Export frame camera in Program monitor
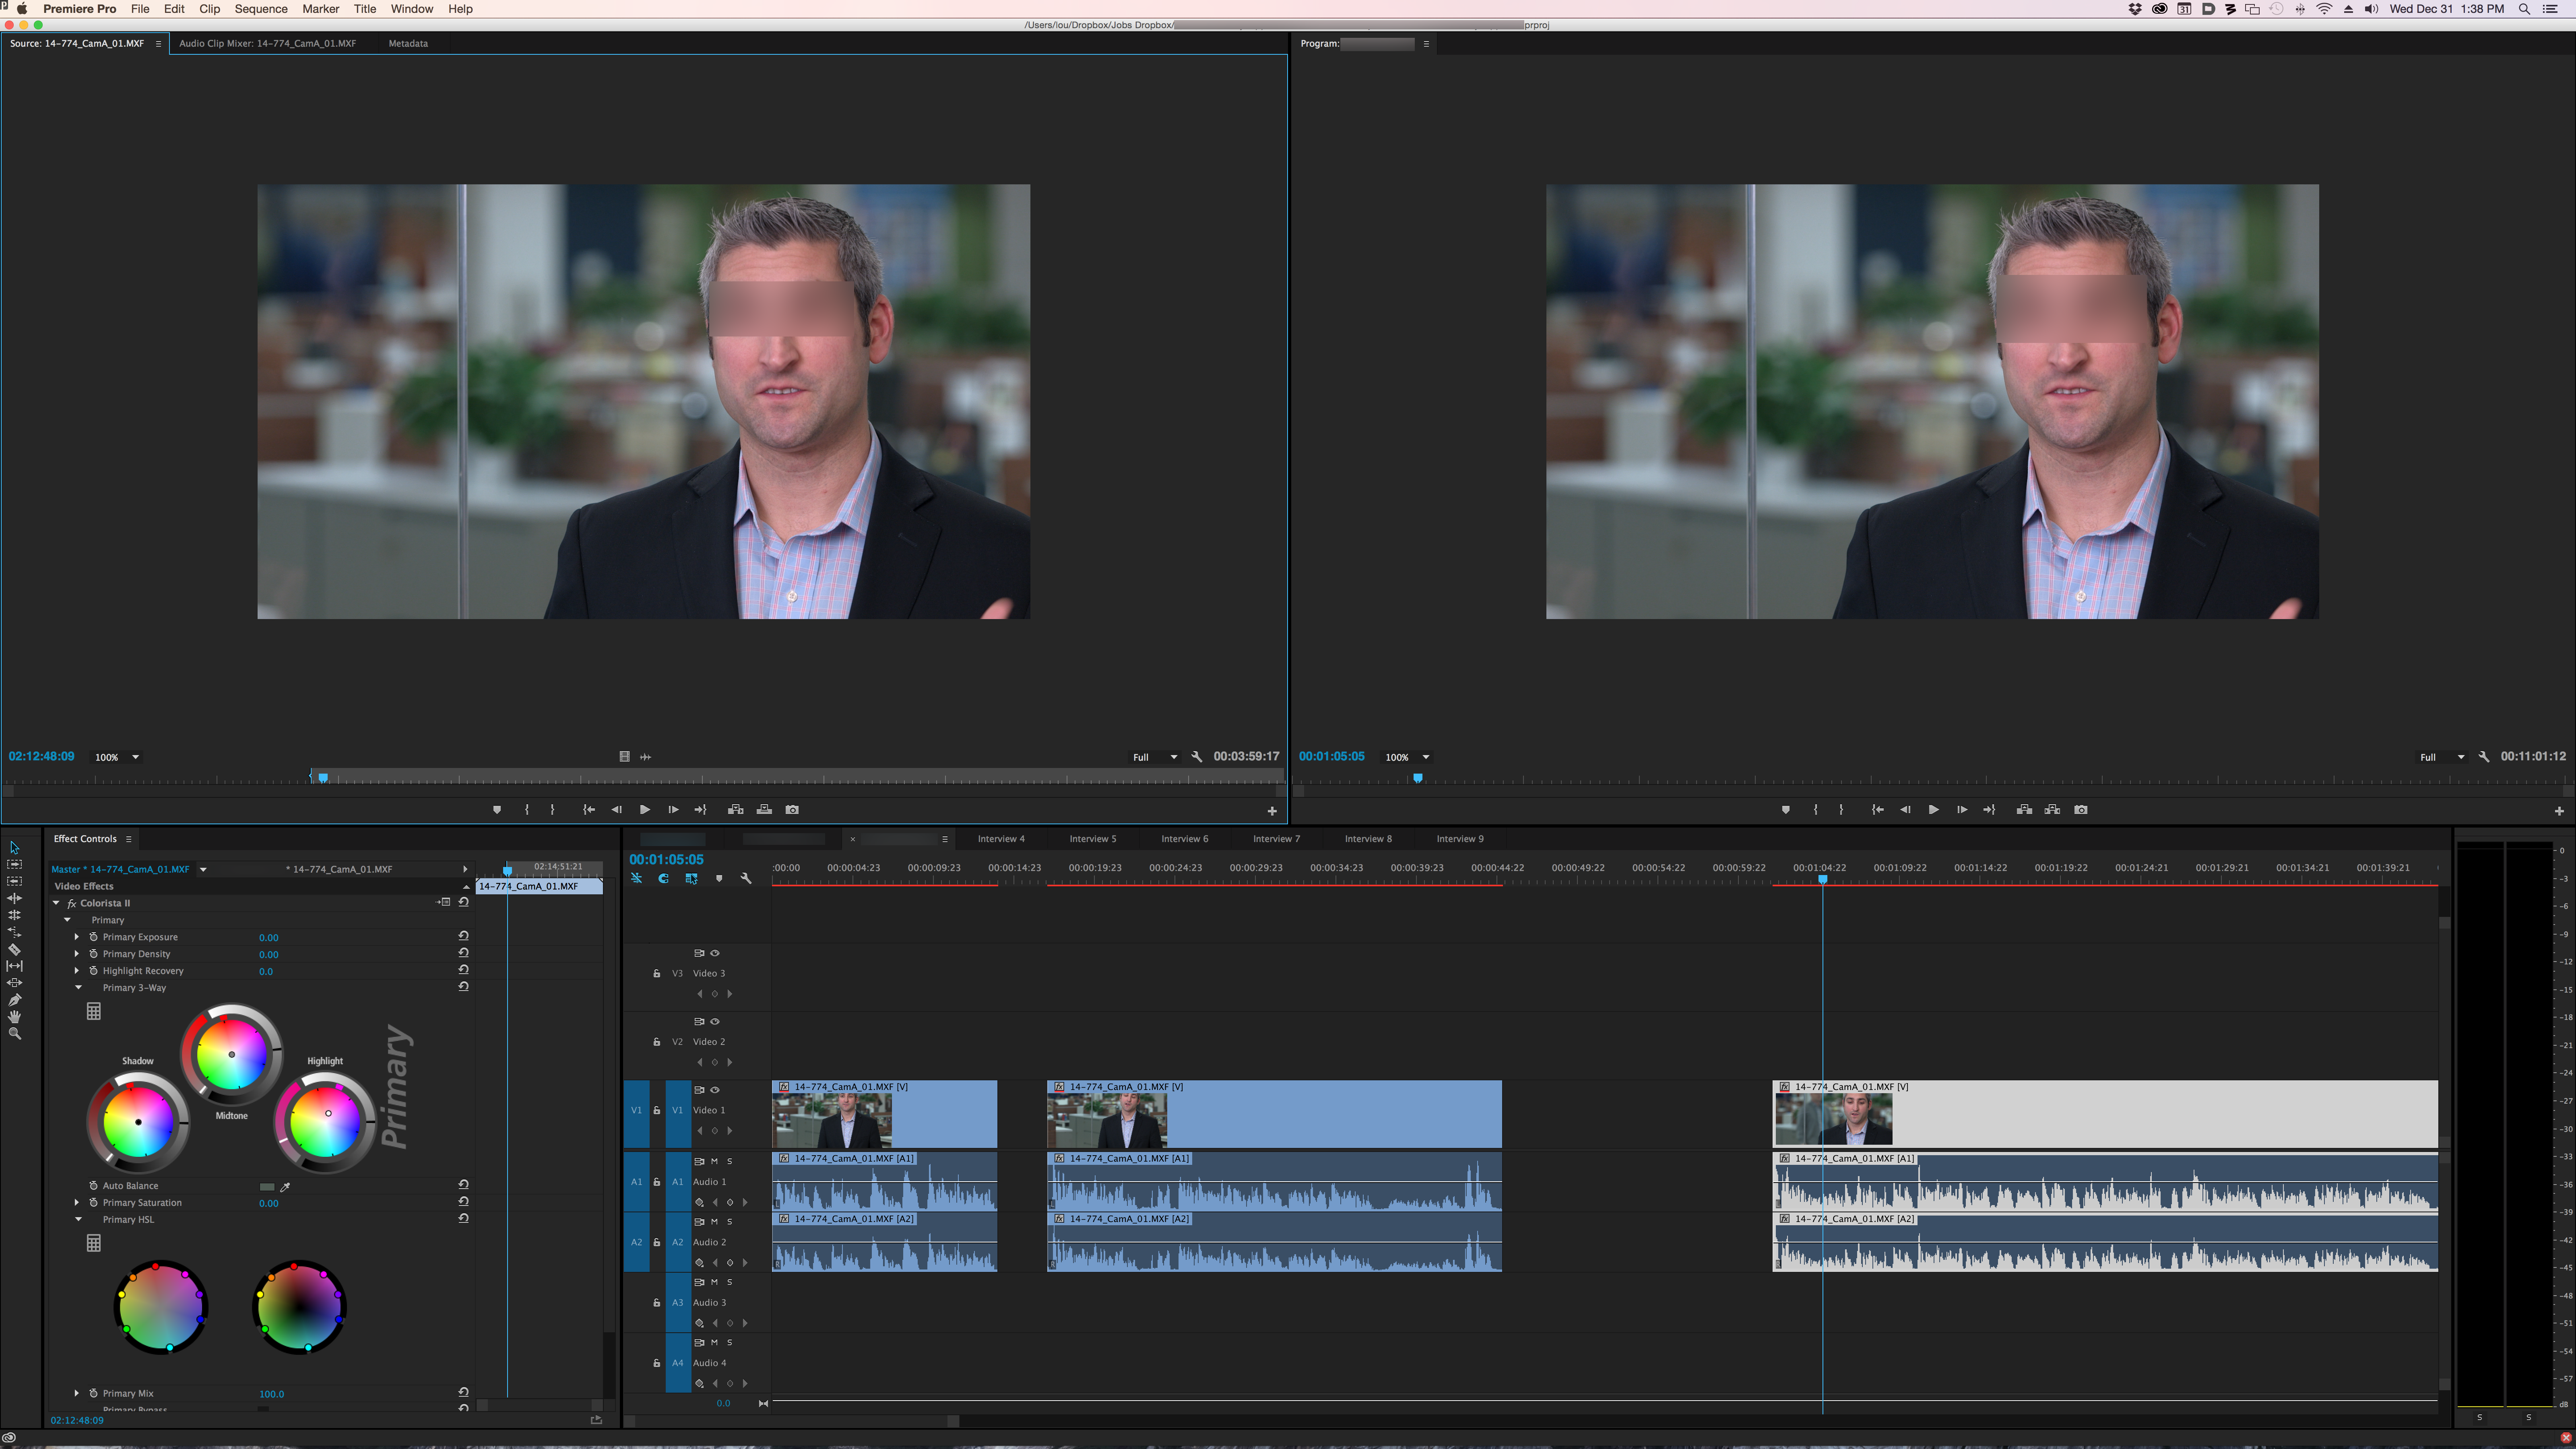The width and height of the screenshot is (2576, 1449). 2081,810
